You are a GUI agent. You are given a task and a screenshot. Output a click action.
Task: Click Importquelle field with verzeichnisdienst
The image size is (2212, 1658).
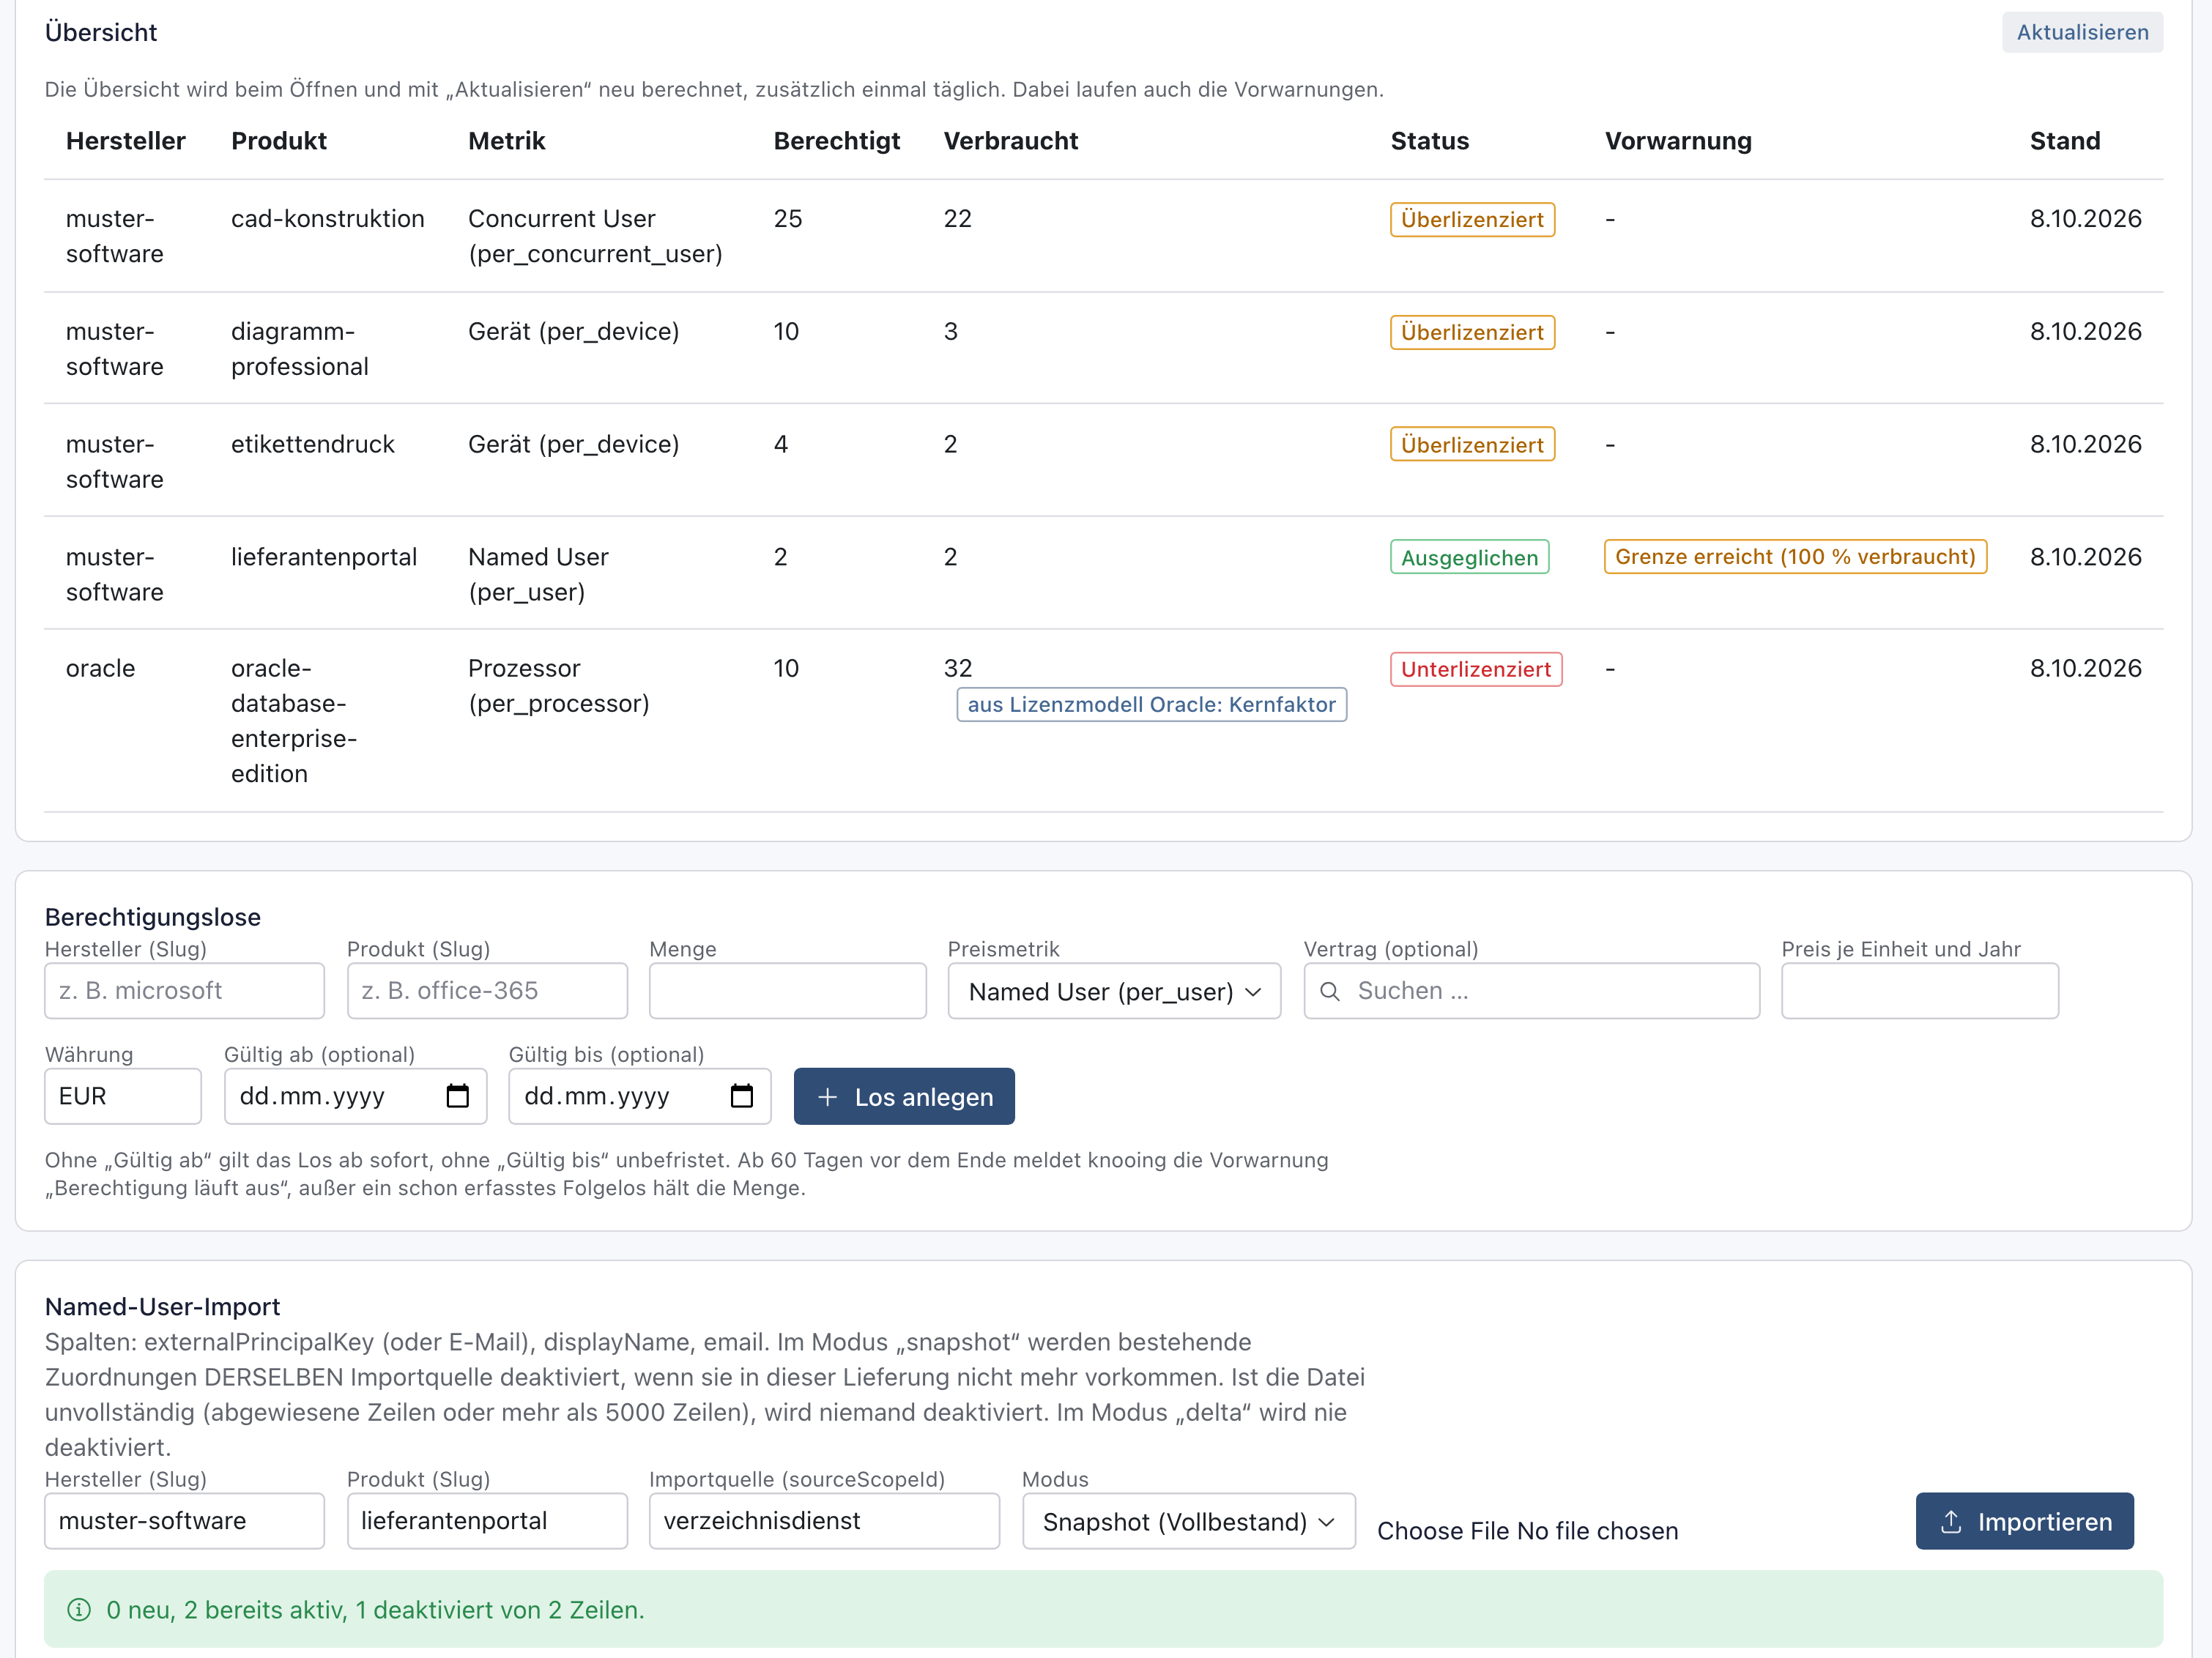[x=824, y=1521]
